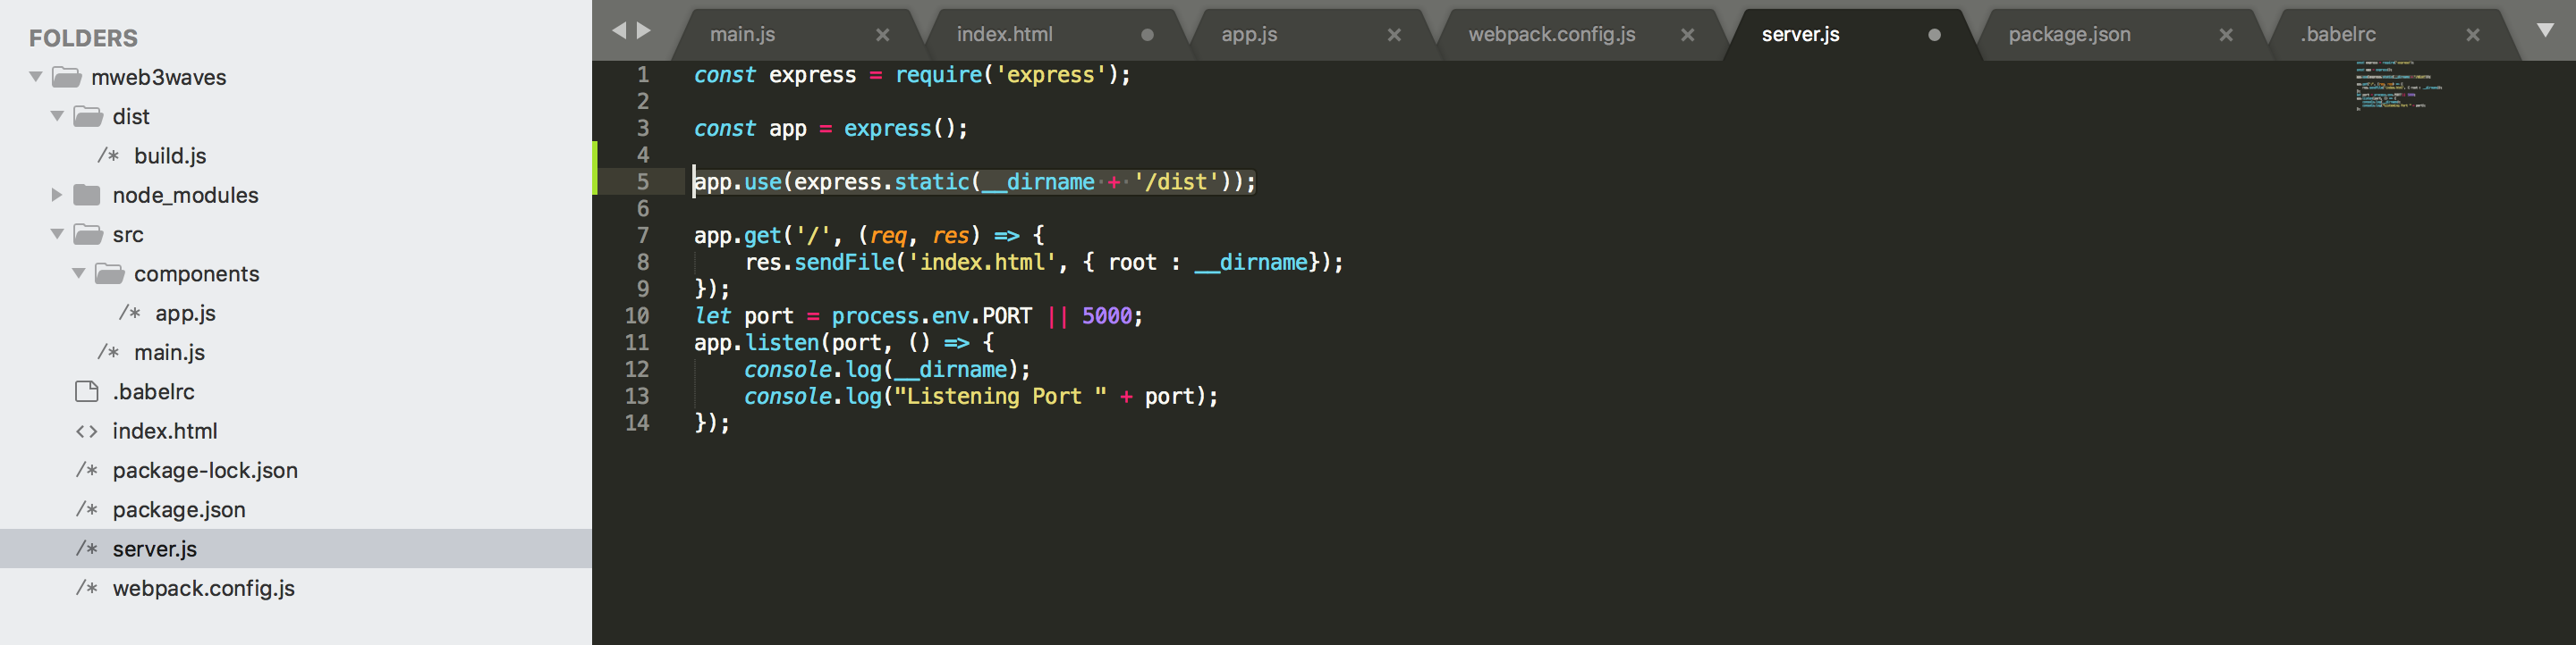
Task: Click the index.html code icon in sidebar
Action: pos(87,431)
